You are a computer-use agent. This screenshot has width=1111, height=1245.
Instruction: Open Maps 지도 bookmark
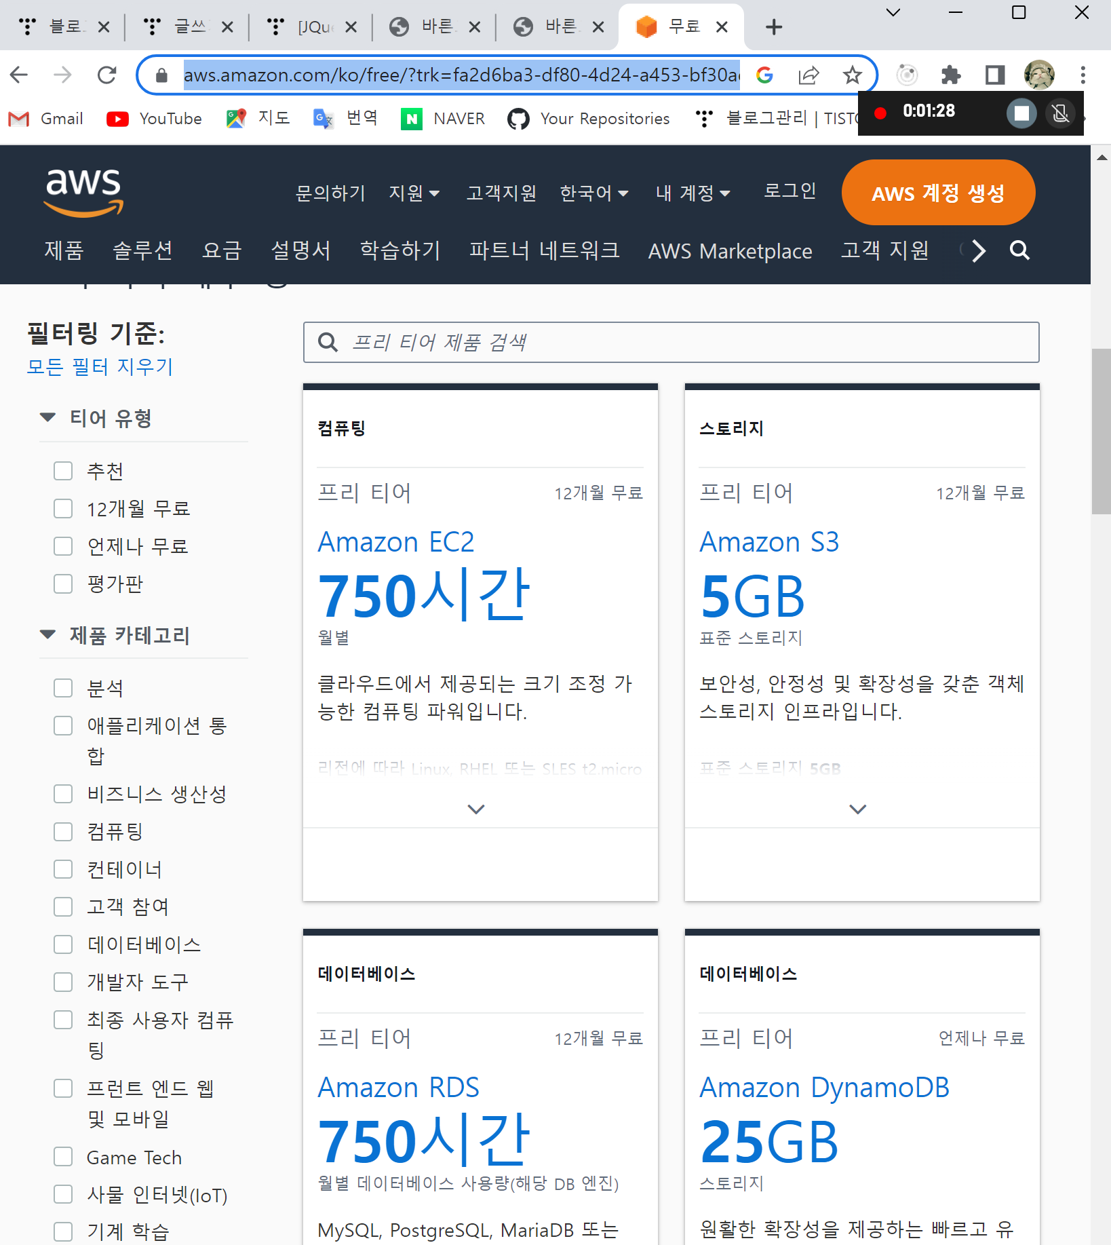click(258, 119)
